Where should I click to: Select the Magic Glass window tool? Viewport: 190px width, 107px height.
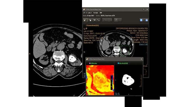(85, 20)
